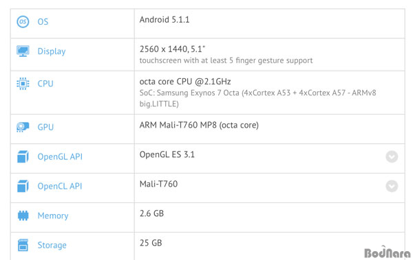This screenshot has width=413, height=260.
Task: Select the Storage label
Action: tap(52, 246)
